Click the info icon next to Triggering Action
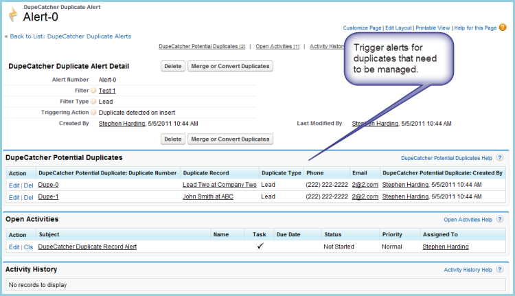This screenshot has height=296, width=515. click(x=94, y=112)
